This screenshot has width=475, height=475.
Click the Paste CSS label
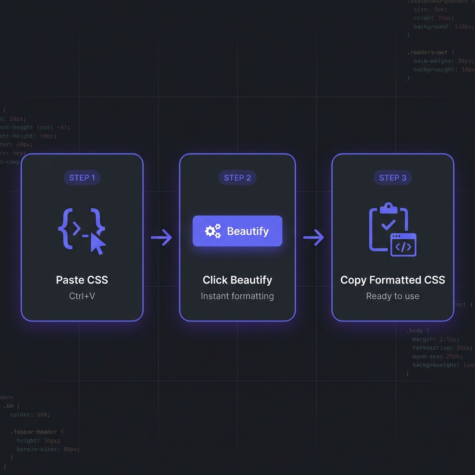click(x=82, y=280)
